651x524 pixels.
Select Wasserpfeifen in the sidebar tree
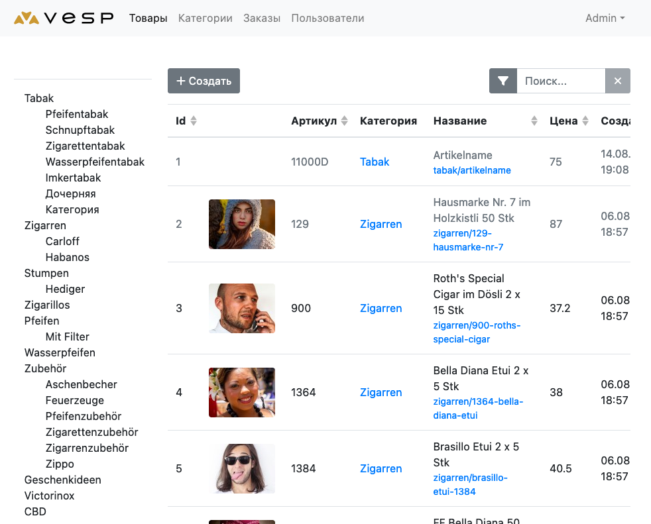tap(60, 352)
